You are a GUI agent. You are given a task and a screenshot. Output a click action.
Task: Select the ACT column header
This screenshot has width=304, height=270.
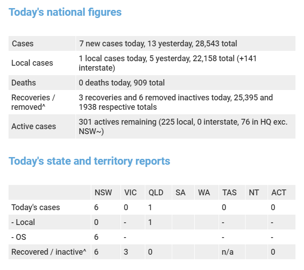(x=279, y=193)
